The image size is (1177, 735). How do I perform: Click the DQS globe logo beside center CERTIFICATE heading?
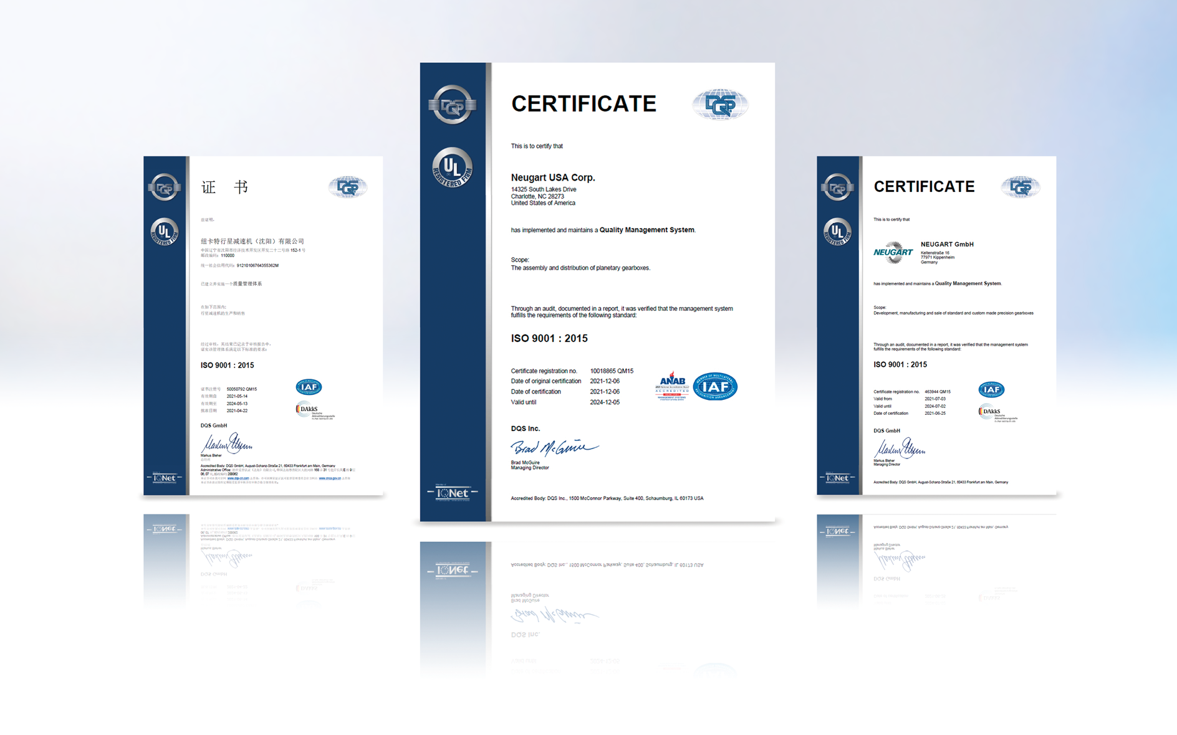point(720,105)
